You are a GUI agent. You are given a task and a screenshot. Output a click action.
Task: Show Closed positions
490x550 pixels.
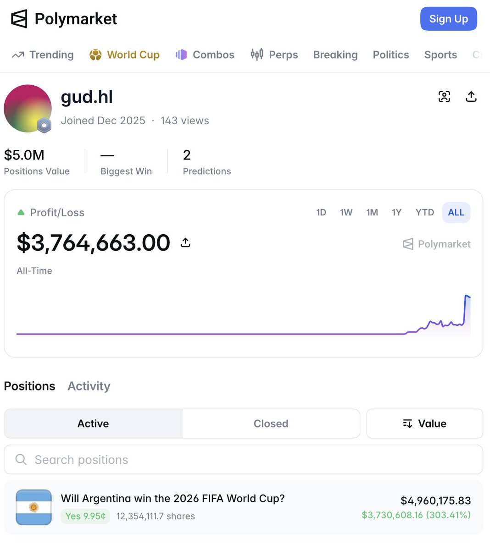(x=271, y=423)
